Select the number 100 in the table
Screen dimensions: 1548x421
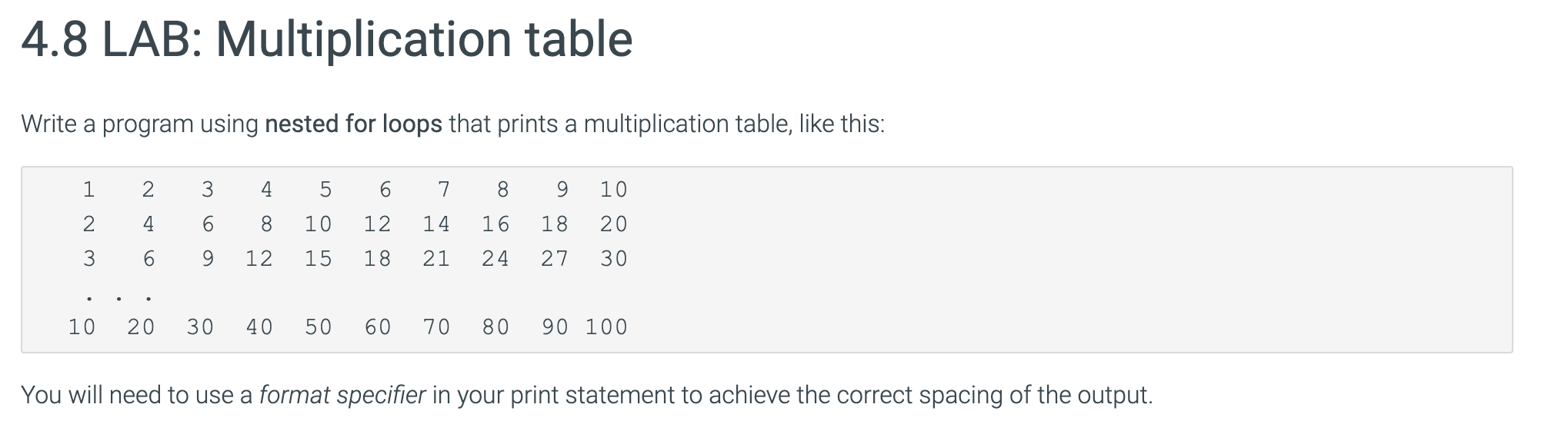606,327
